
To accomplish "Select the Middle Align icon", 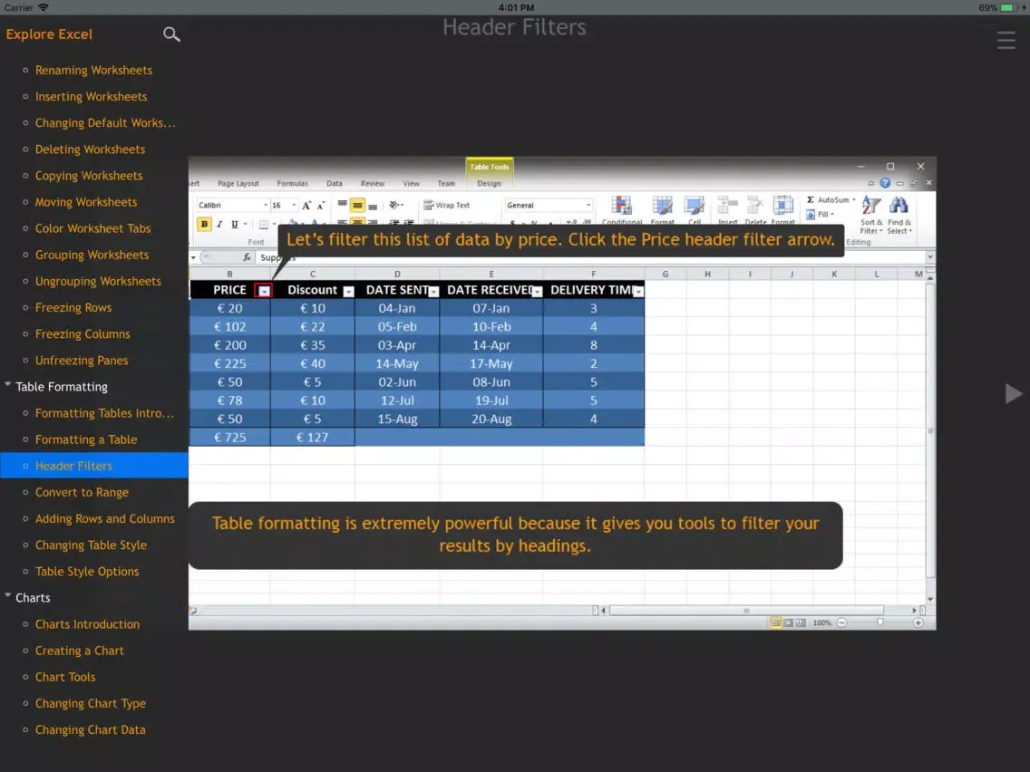I will 357,206.
